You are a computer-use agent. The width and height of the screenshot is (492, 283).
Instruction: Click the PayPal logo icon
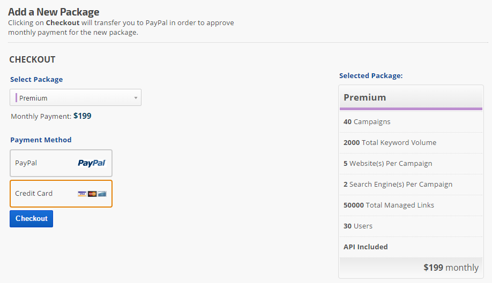click(92, 163)
